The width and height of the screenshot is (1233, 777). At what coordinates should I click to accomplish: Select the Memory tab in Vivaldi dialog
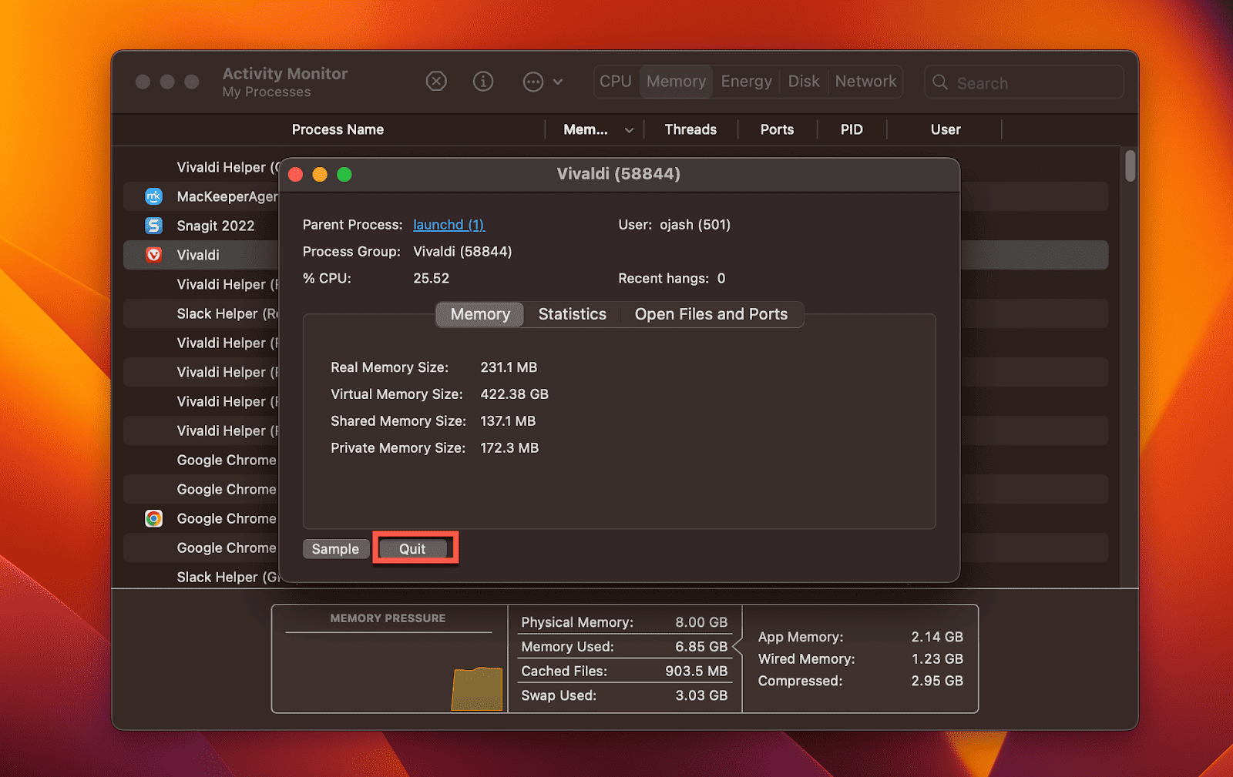pyautogui.click(x=480, y=314)
